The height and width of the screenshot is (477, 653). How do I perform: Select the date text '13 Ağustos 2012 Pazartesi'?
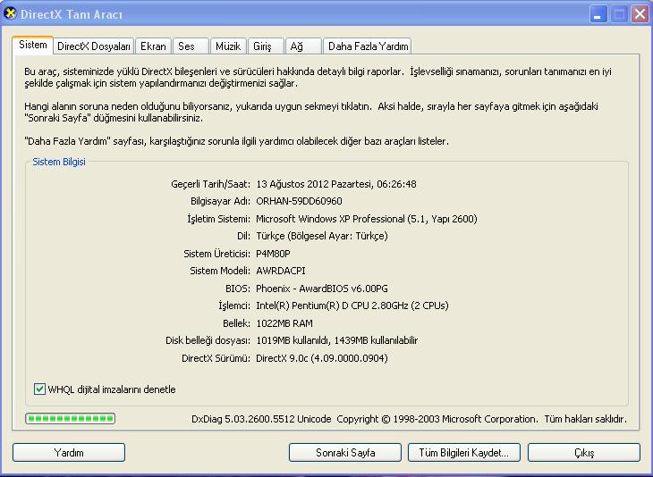(x=314, y=184)
